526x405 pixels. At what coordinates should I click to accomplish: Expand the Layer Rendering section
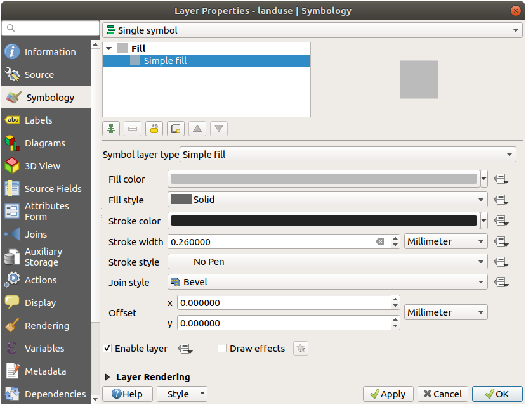tap(108, 377)
